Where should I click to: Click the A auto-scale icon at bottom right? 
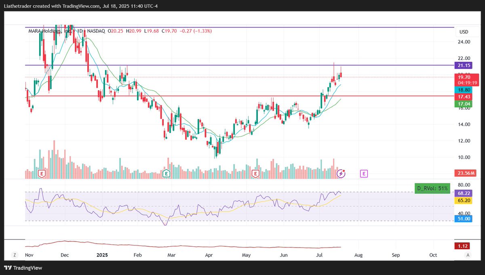(468, 255)
